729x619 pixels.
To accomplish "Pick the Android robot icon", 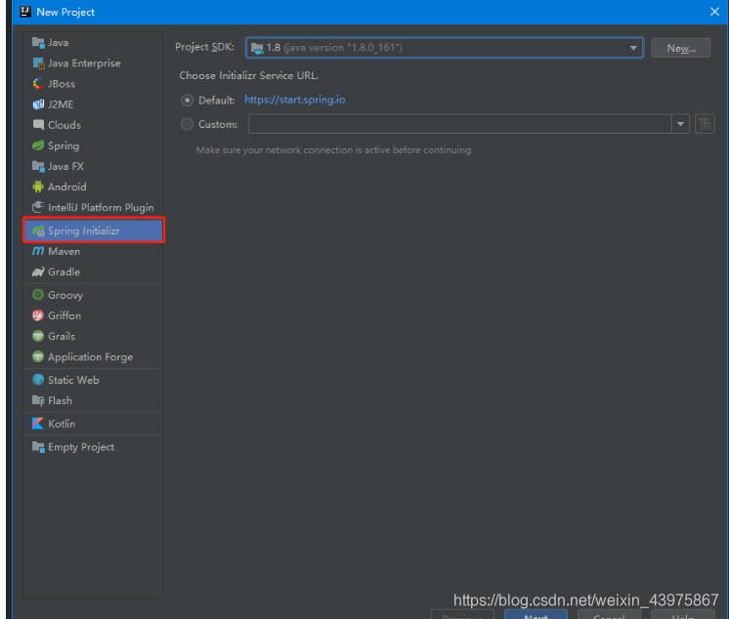I will (38, 186).
